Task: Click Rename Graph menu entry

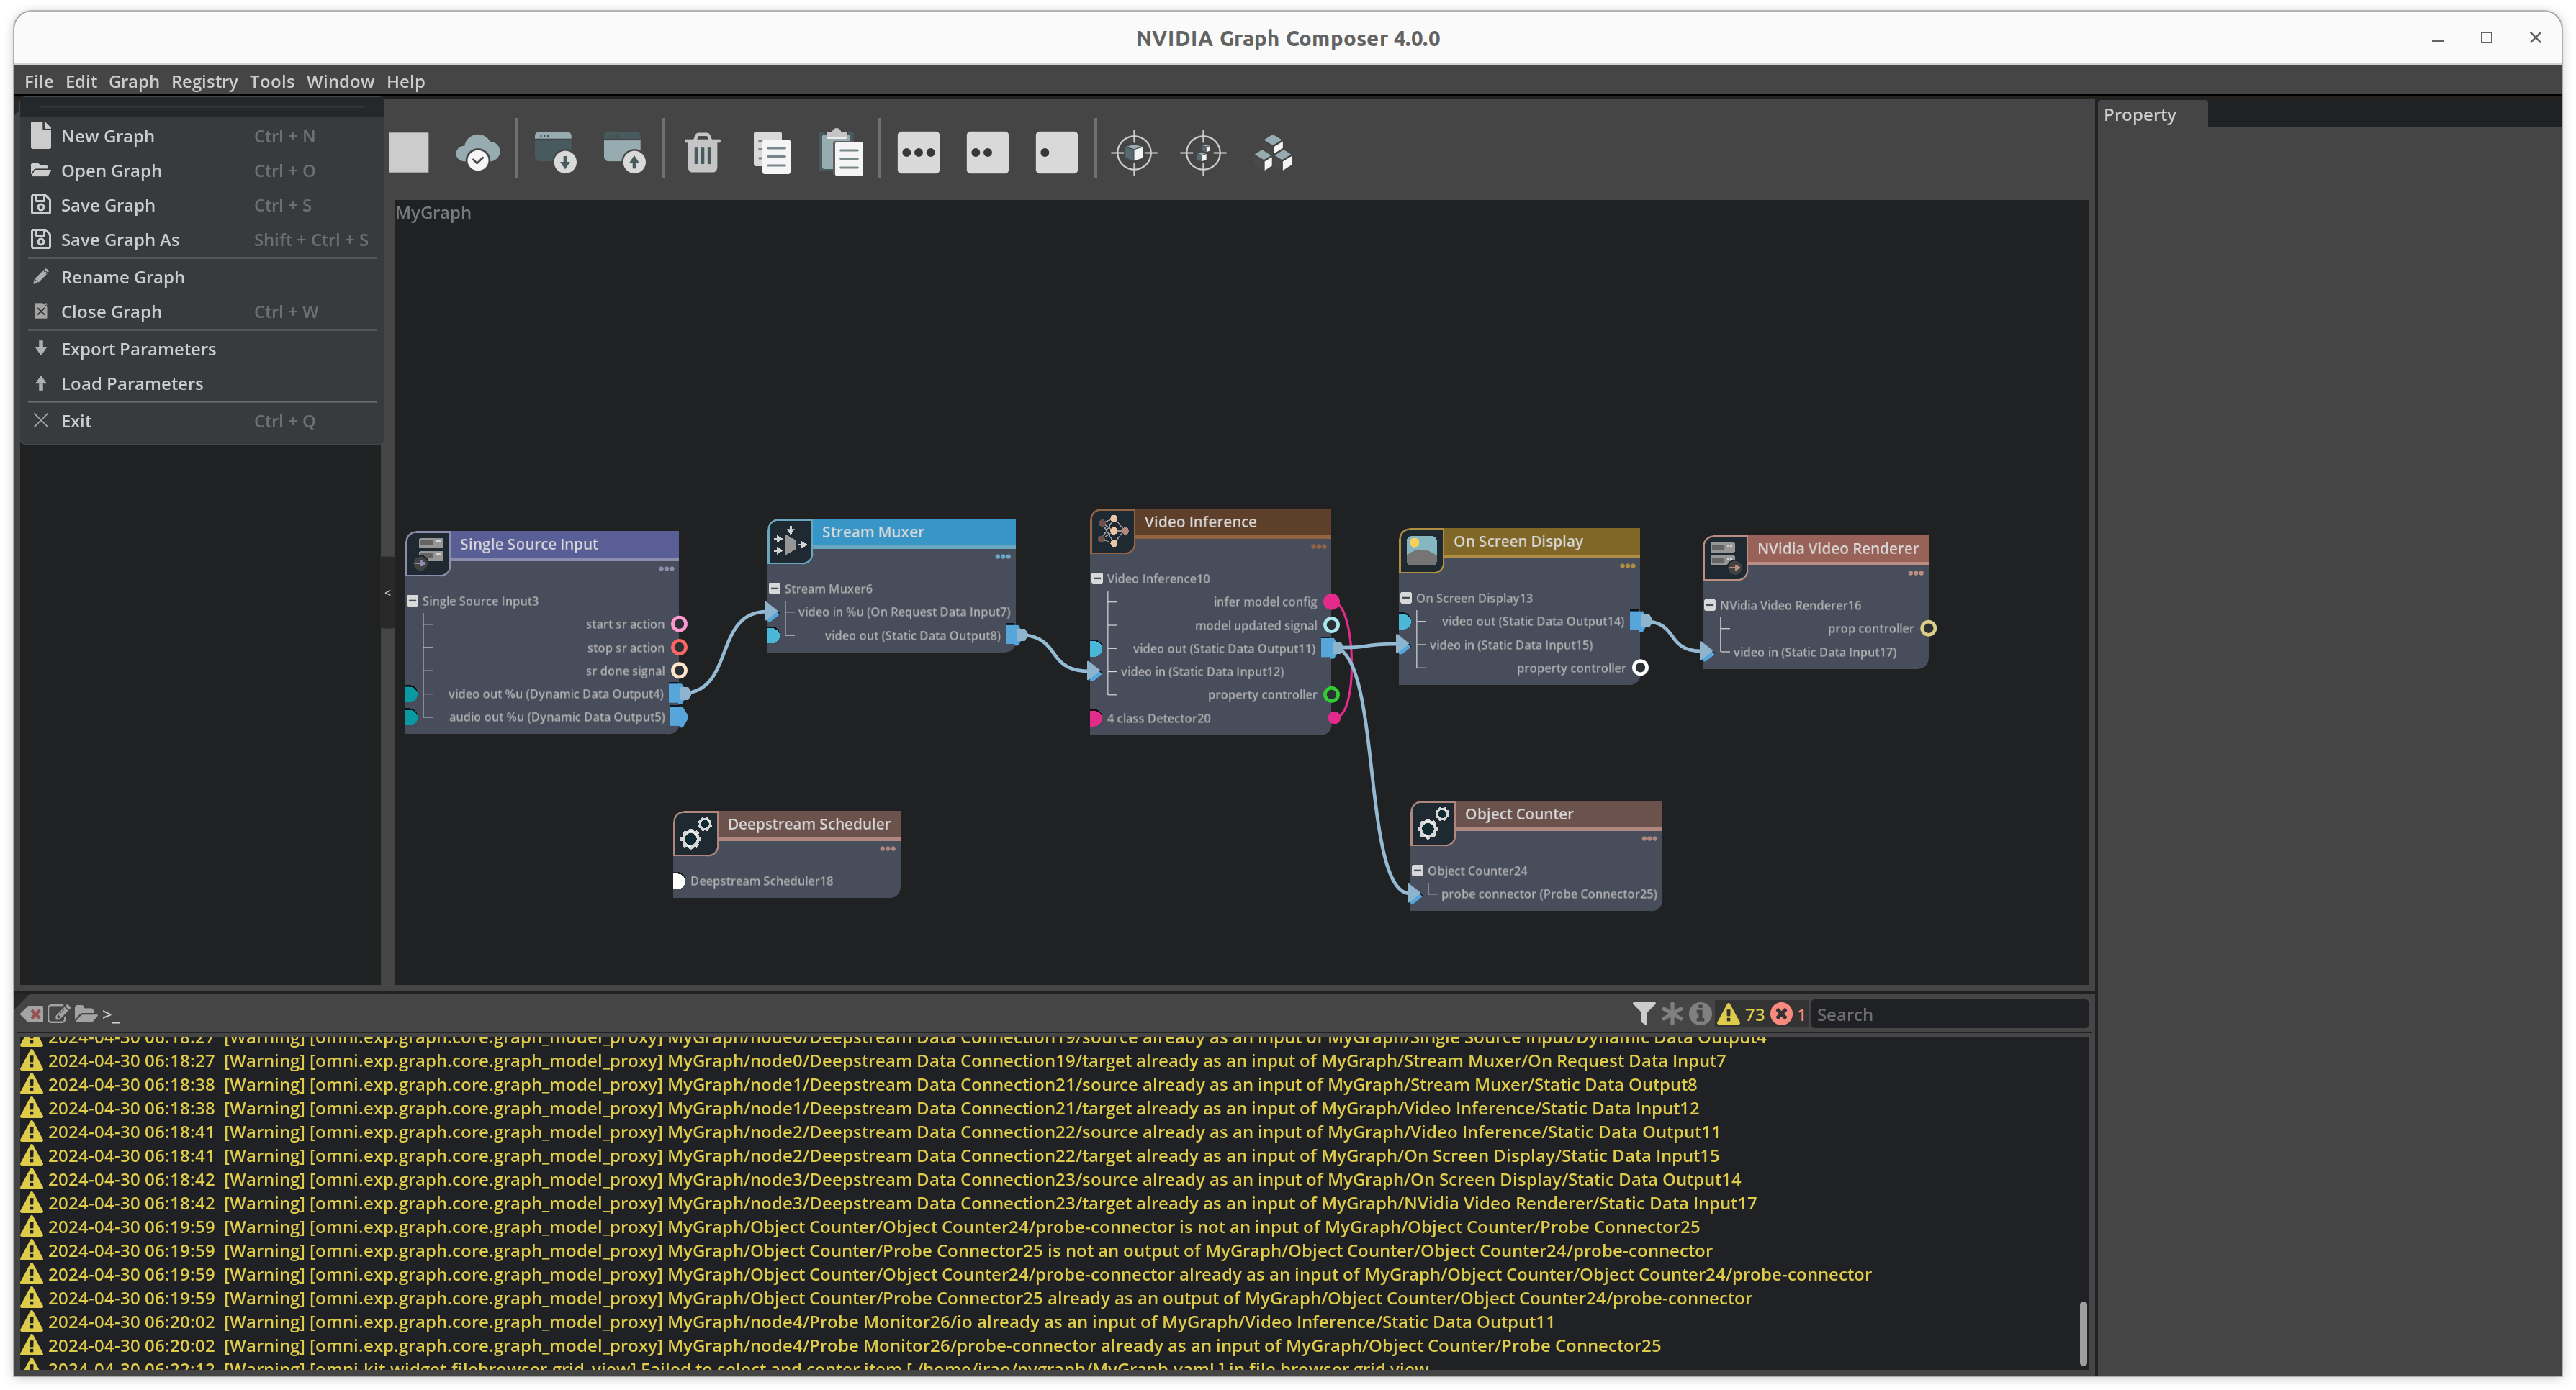Action: coord(200,277)
